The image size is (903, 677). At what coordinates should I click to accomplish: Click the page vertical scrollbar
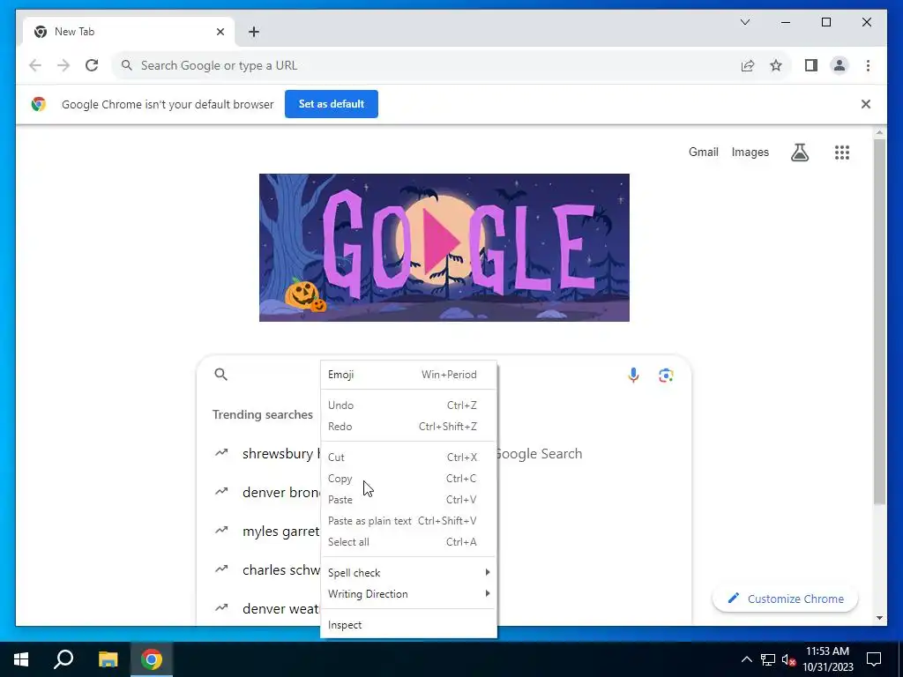(x=879, y=323)
